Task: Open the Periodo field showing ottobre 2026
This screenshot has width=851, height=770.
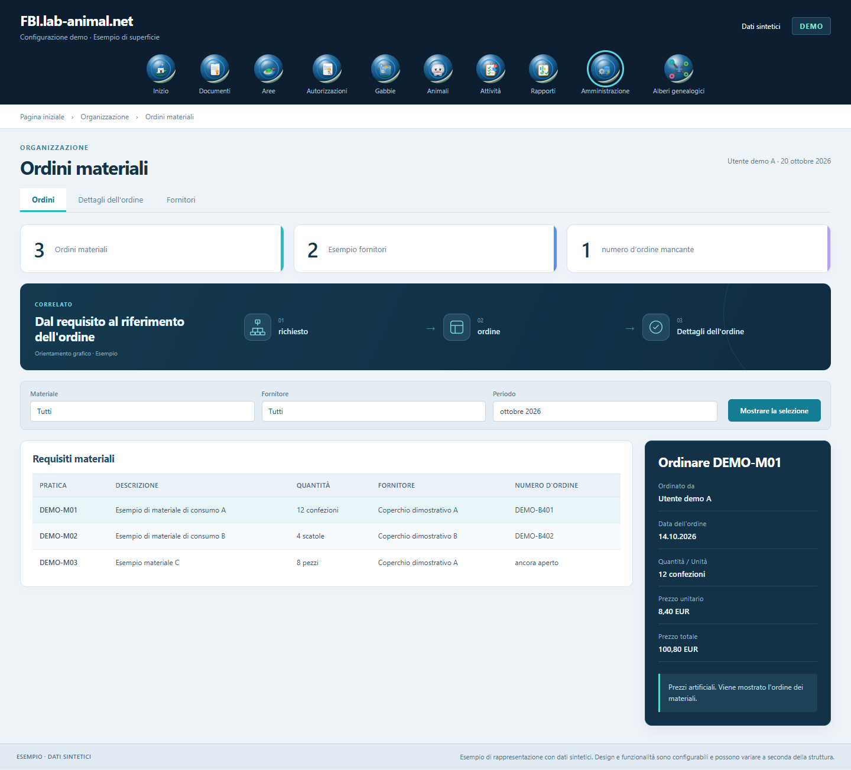Action: [x=605, y=412]
